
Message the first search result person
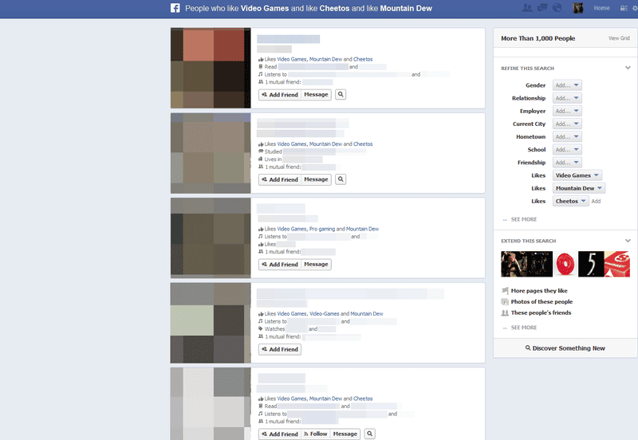pos(316,94)
